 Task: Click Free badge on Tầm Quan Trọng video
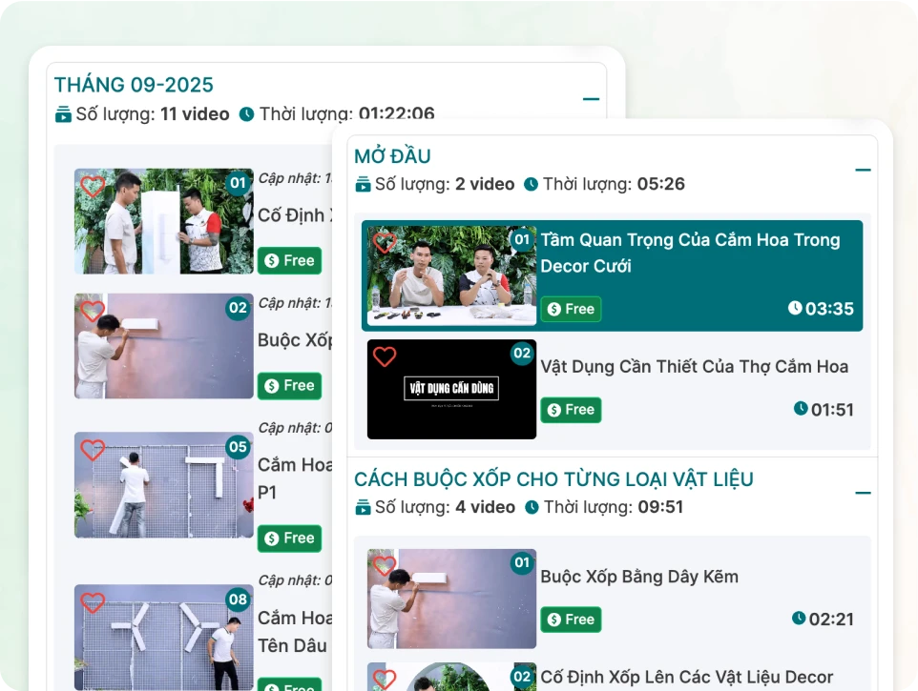click(x=571, y=309)
